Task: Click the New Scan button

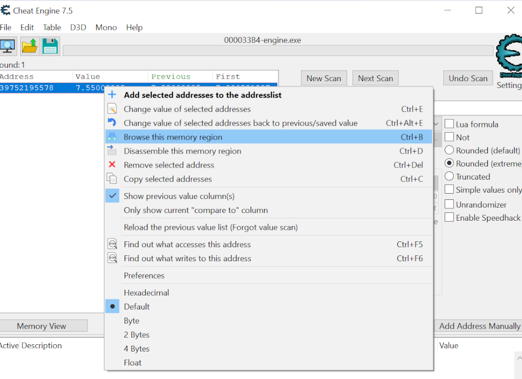Action: [324, 78]
